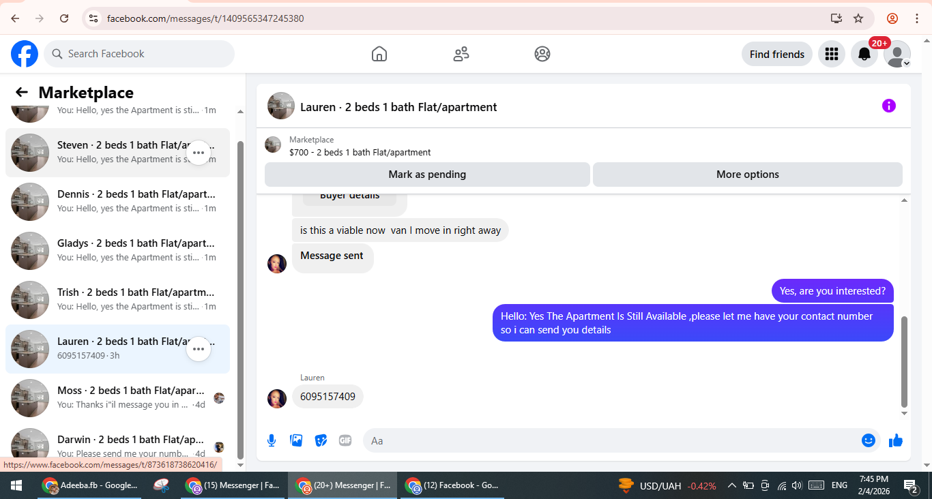Click the conversation list scrollbar
932x499 pixels.
click(x=240, y=300)
